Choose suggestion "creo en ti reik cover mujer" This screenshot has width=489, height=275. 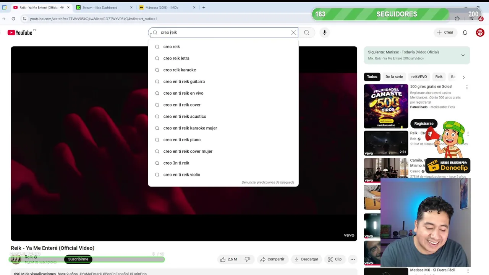pyautogui.click(x=223, y=152)
